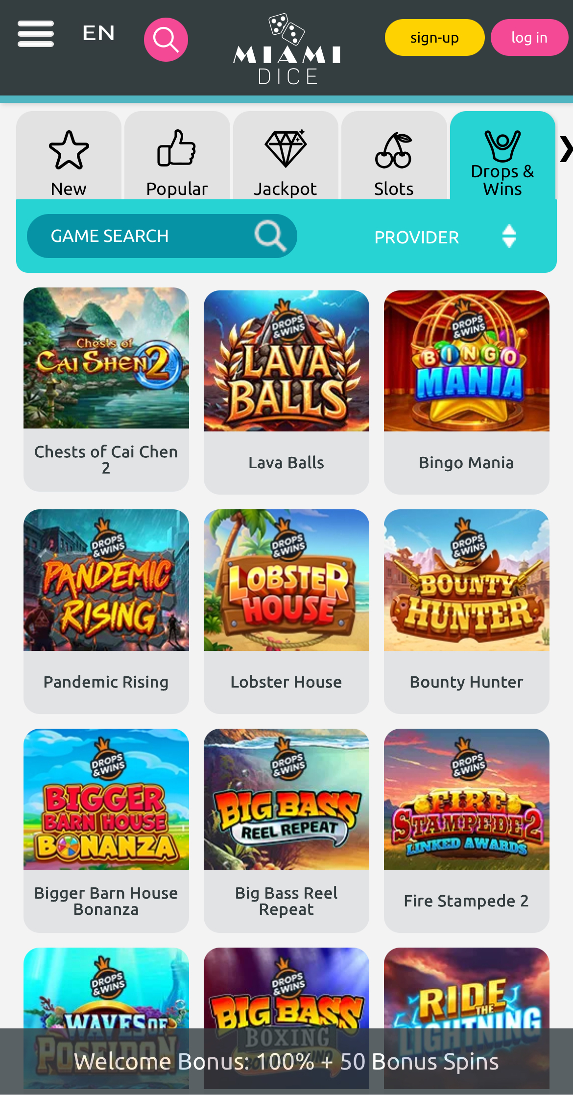Viewport: 573px width, 1095px height.
Task: Open the Lobster House game tile
Action: coord(286,611)
